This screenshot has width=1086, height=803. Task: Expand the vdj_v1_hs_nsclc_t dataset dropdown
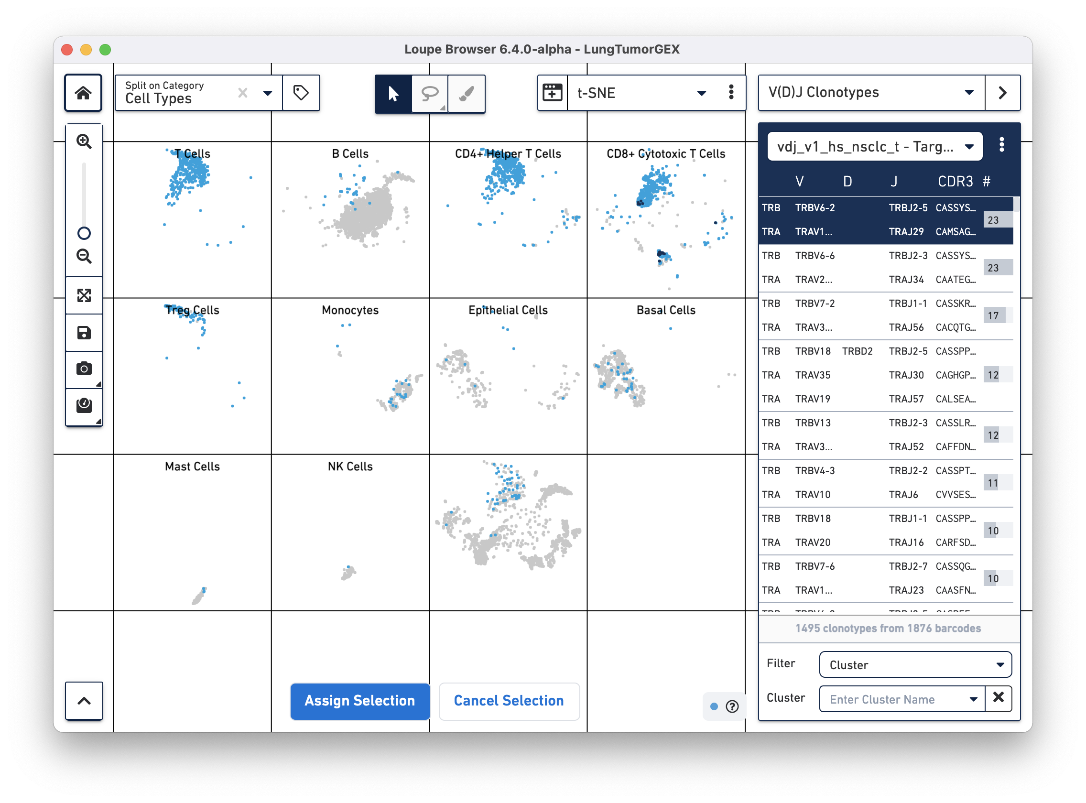point(875,146)
